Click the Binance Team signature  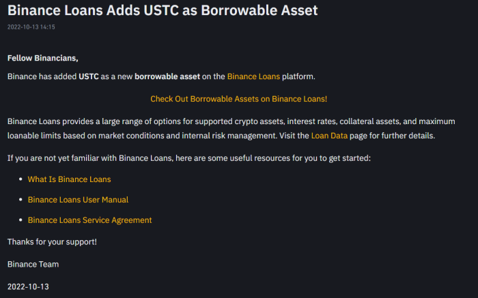click(33, 264)
